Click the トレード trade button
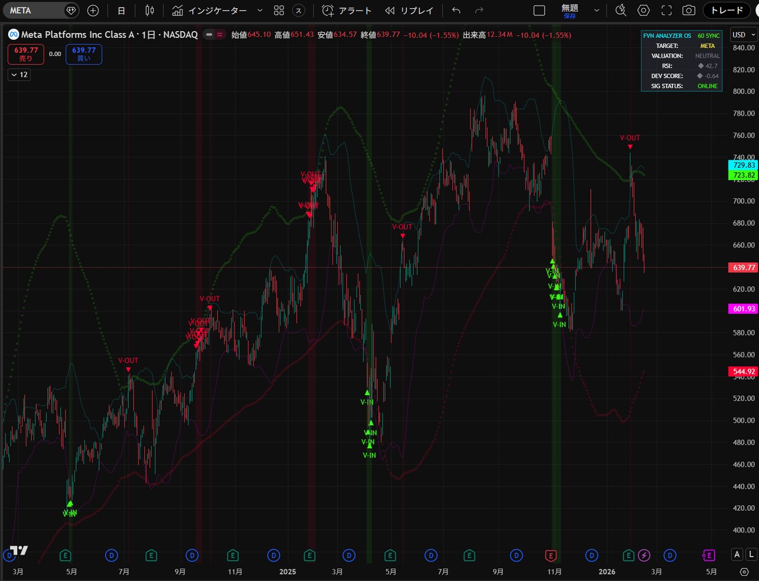The width and height of the screenshot is (759, 581). tap(727, 11)
